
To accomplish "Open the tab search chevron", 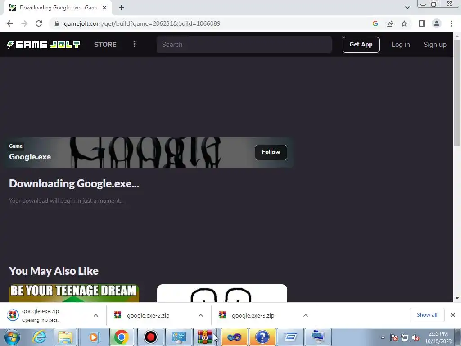I will [407, 8].
